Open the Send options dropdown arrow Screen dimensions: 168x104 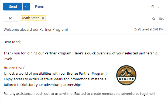(x=26, y=7)
